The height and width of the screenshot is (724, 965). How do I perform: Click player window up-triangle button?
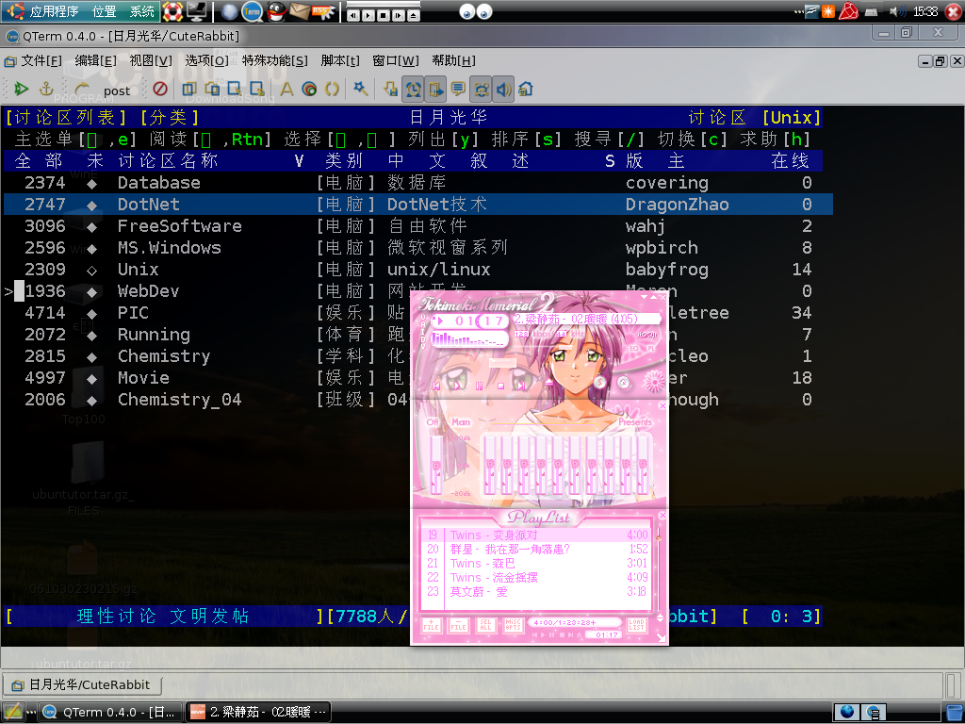pos(654,297)
